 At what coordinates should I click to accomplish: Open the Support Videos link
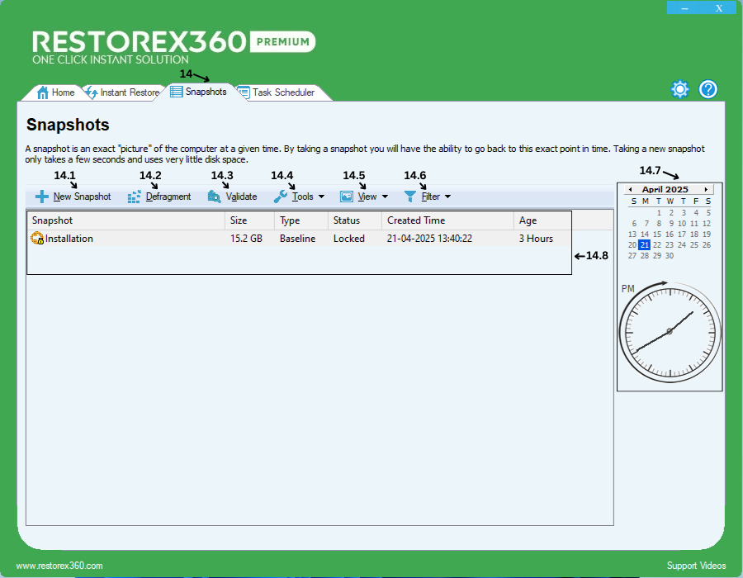point(696,566)
